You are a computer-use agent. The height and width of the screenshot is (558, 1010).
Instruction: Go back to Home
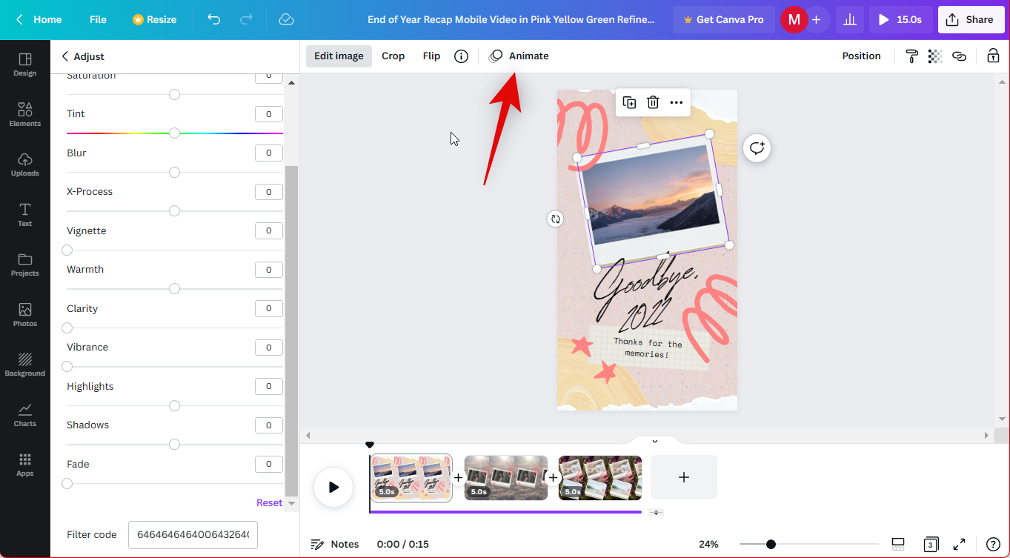point(39,20)
